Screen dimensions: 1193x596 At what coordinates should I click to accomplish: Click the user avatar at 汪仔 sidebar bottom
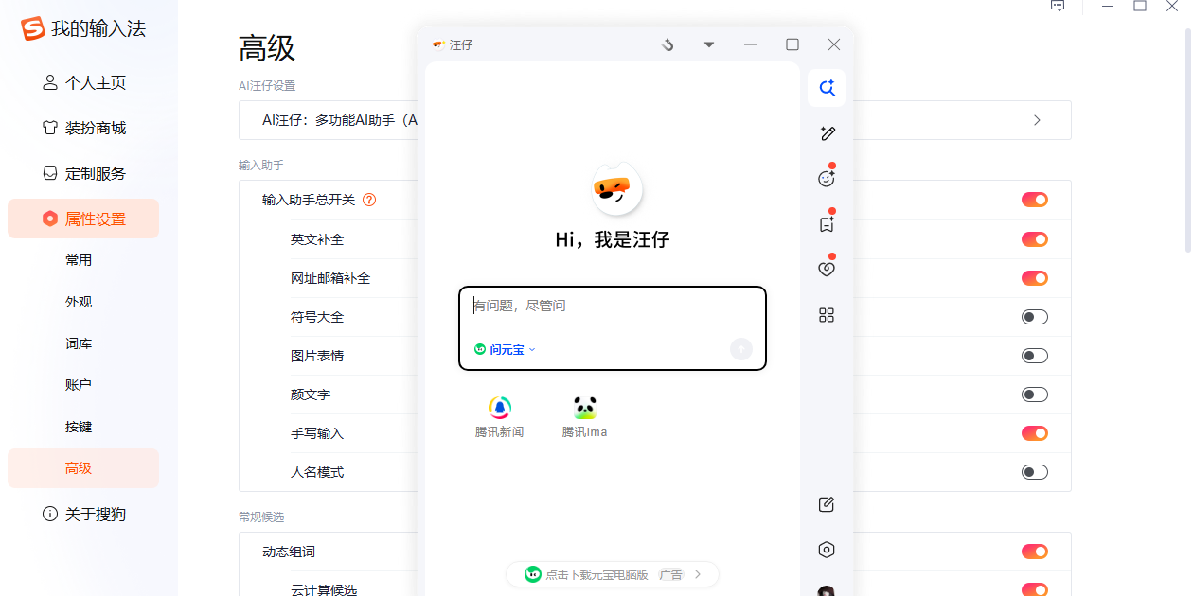tap(827, 591)
